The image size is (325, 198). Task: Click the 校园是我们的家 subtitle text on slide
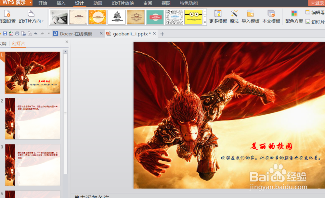[x=271, y=158]
